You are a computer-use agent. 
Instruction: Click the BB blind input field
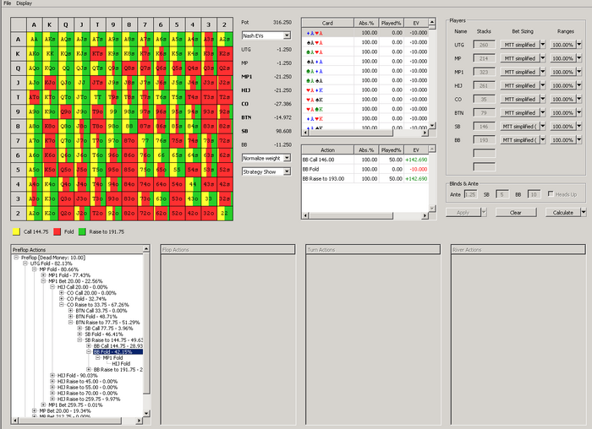534,194
